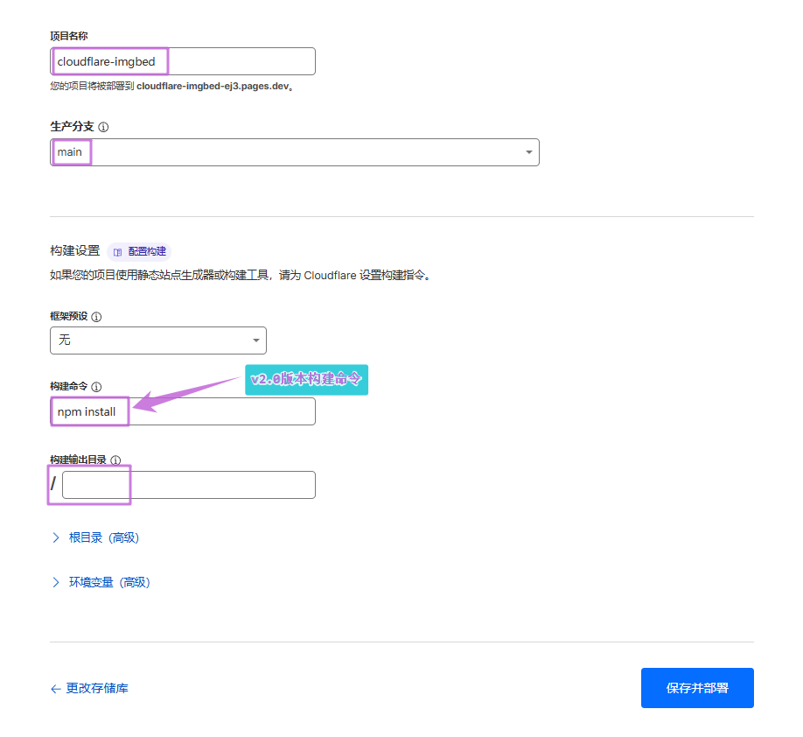Open the 框架预设 dropdown showing 无
Viewport: 803px width, 737px height.
pyautogui.click(x=157, y=340)
